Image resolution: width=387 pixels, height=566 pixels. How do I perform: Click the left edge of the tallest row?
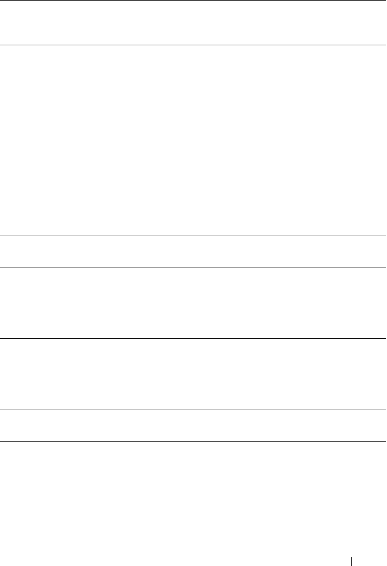pyautogui.click(x=3, y=140)
